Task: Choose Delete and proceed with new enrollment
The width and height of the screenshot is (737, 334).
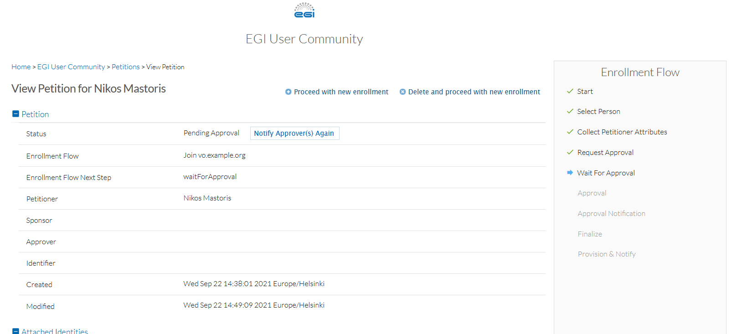Action: [474, 92]
